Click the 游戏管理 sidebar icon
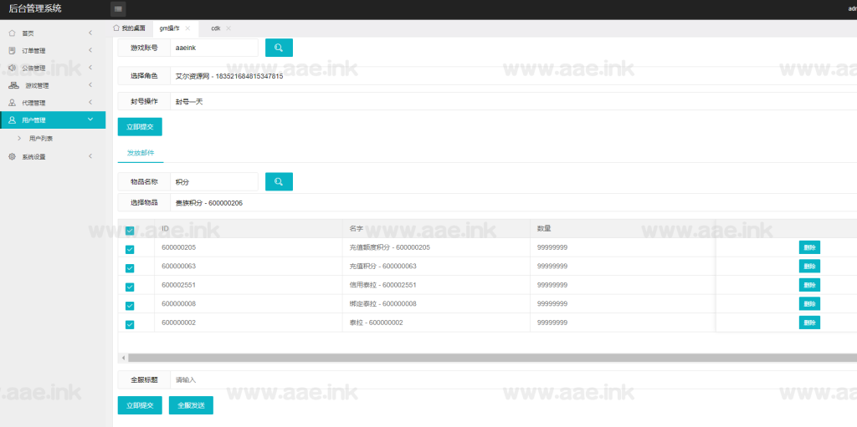This screenshot has height=427, width=857. pyautogui.click(x=13, y=85)
